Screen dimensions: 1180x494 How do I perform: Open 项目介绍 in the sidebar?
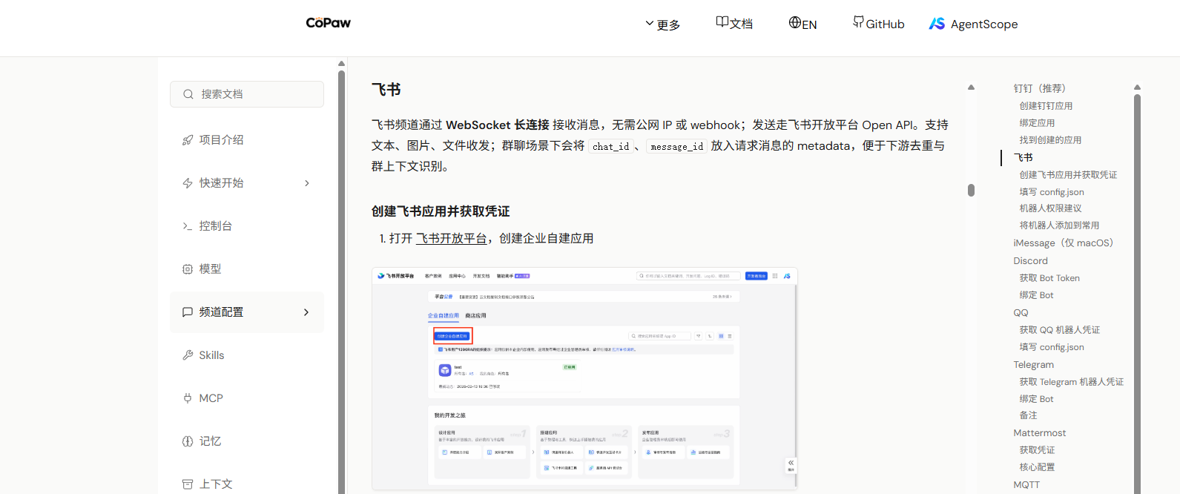pos(247,139)
